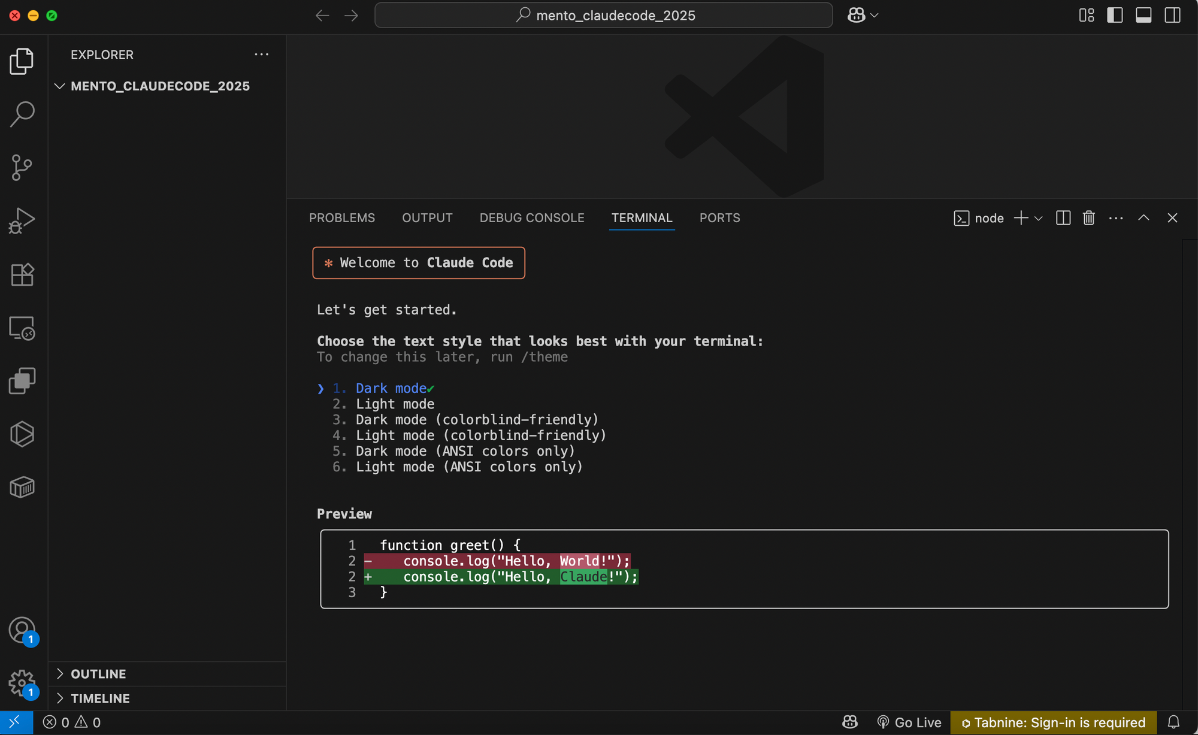This screenshot has width=1198, height=735.
Task: Select Dark mode (colorblind-friendly) option
Action: click(x=465, y=420)
